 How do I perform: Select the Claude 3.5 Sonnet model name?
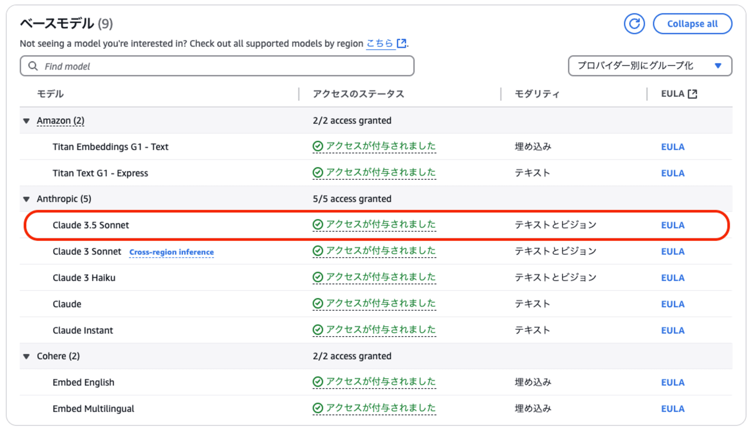[x=91, y=225]
